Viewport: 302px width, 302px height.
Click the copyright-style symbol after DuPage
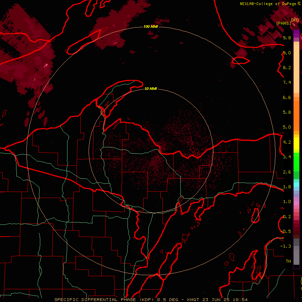299,4
